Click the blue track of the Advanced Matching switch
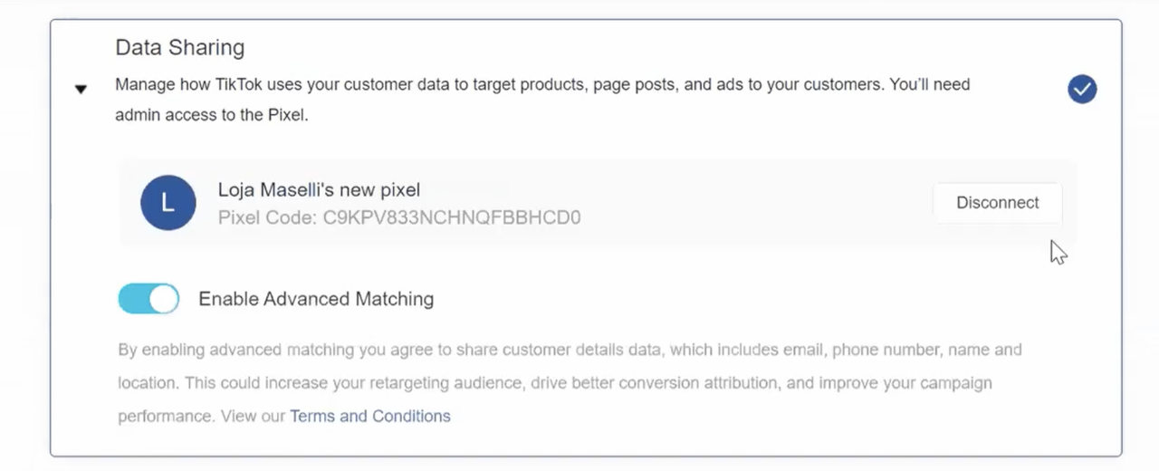The width and height of the screenshot is (1159, 471). click(133, 298)
